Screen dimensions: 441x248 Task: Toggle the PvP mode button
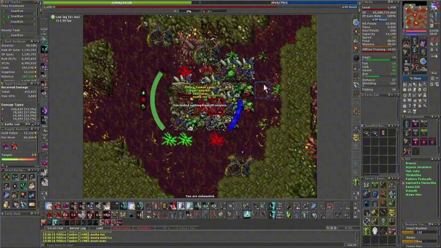(434, 56)
